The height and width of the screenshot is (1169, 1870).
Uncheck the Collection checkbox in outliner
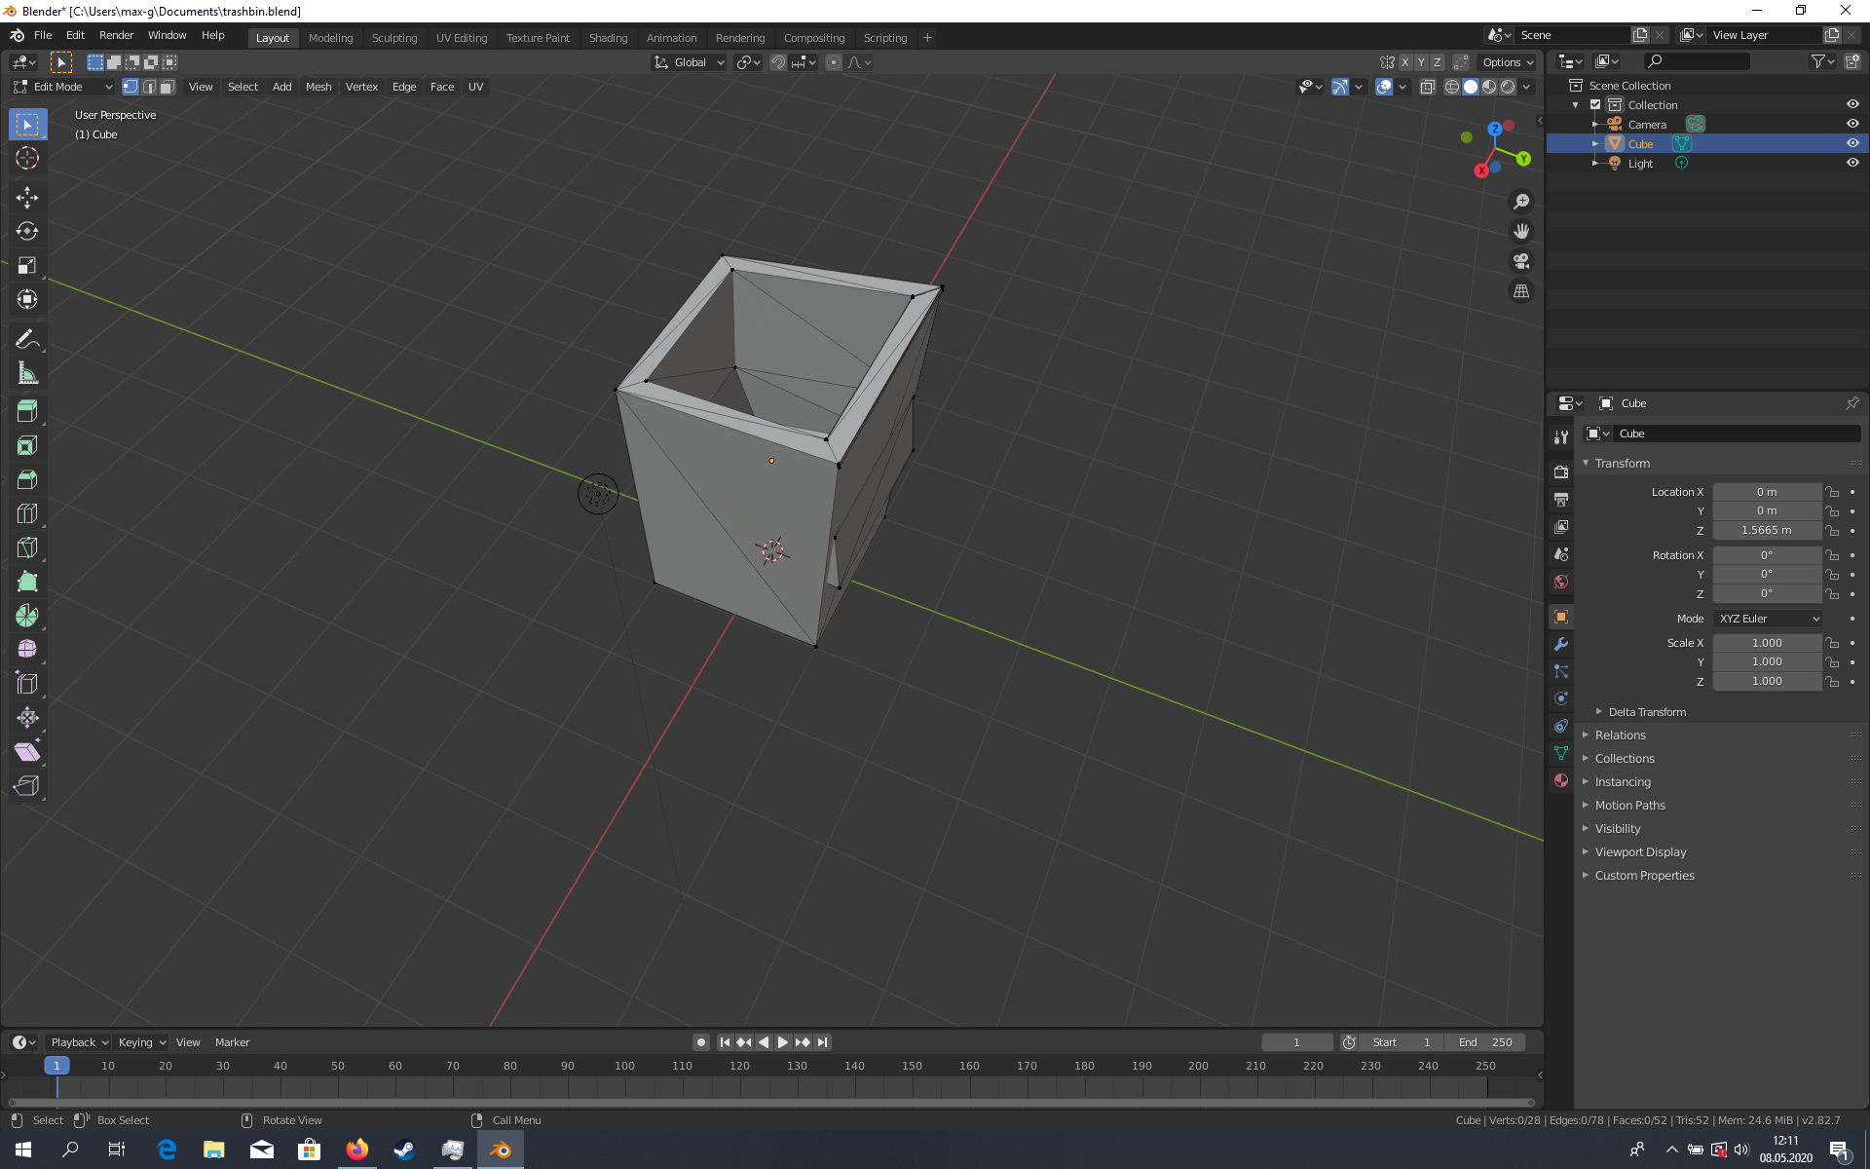pyautogui.click(x=1595, y=104)
